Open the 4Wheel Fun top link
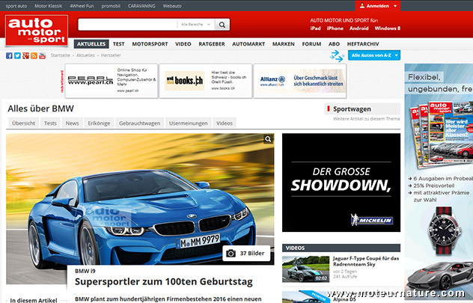This screenshot has width=473, height=303. tap(82, 6)
